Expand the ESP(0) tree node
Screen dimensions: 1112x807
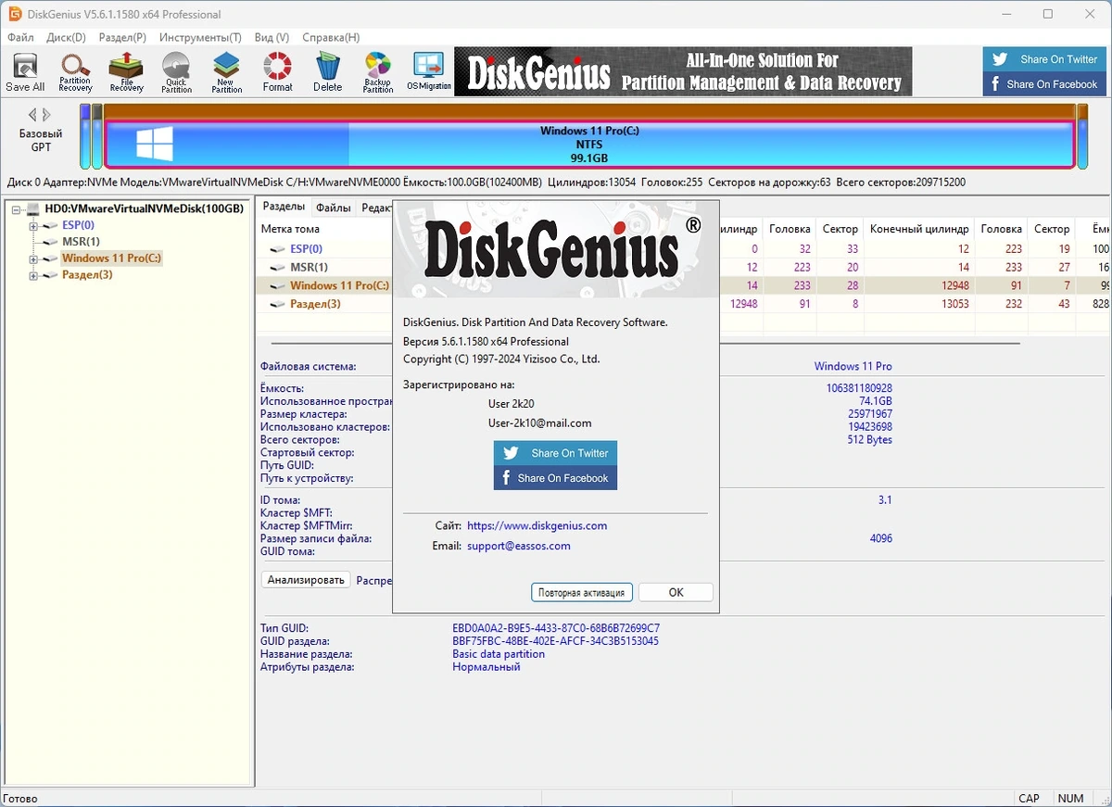[33, 226]
